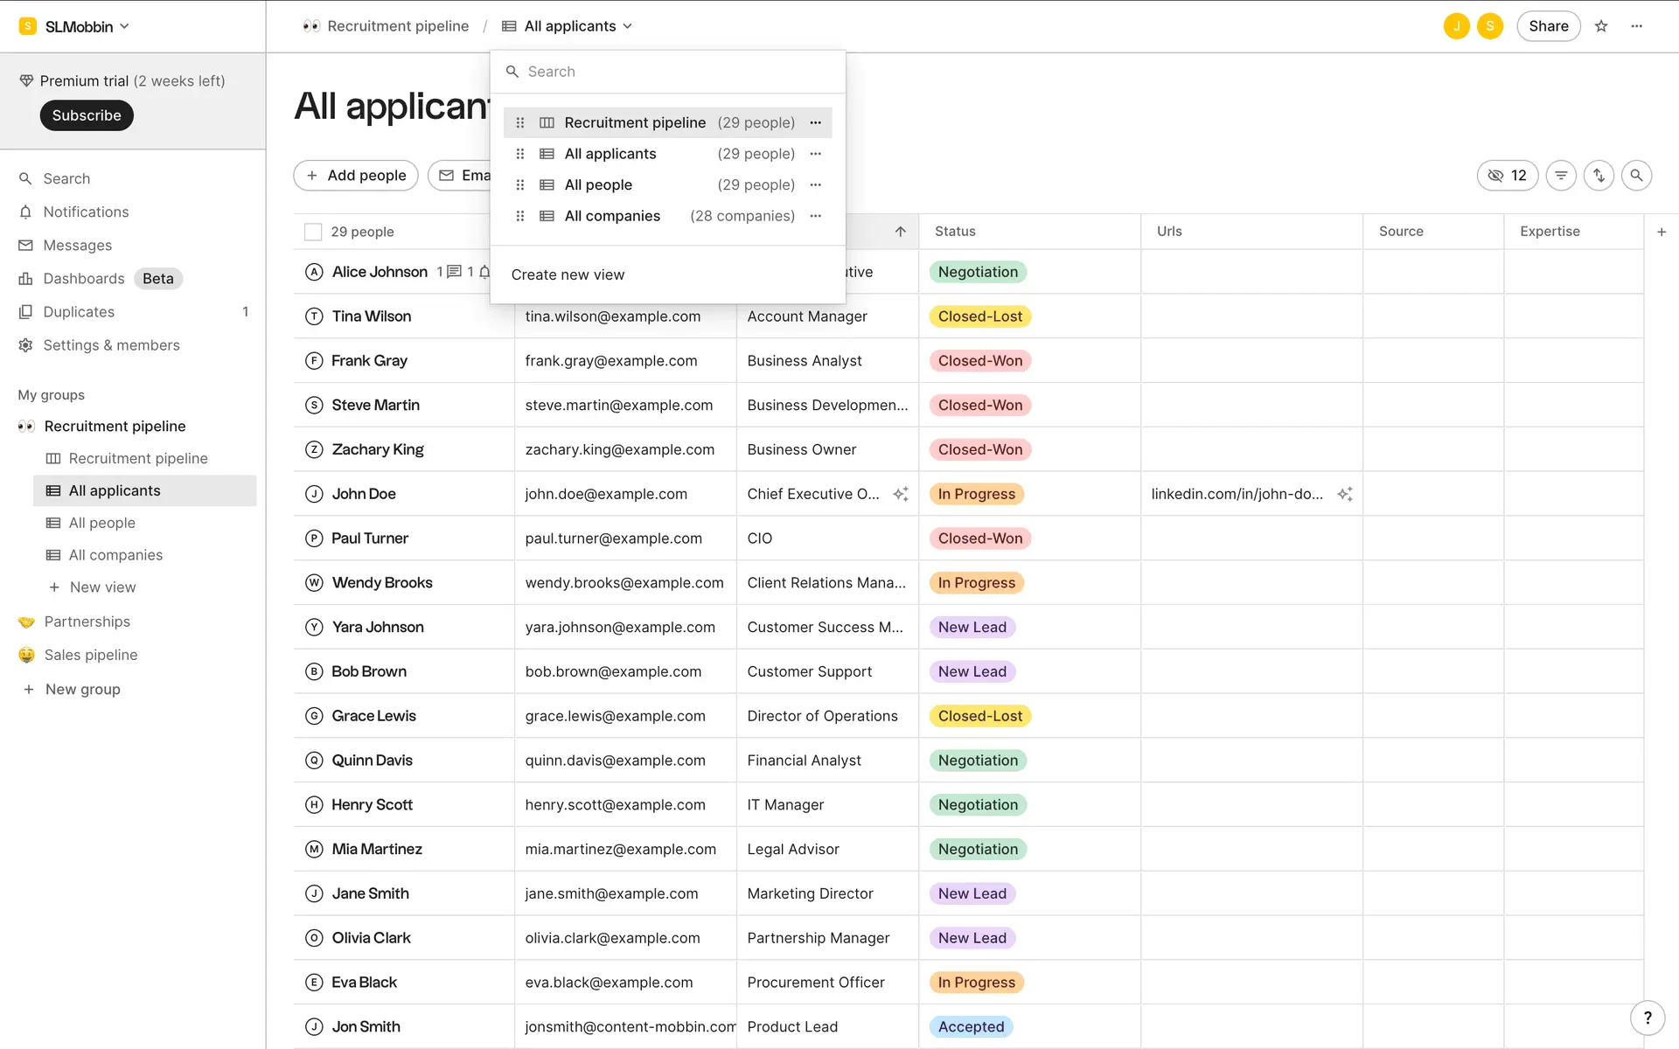Select Recruitment pipeline view in list
1679x1049 pixels.
click(635, 122)
